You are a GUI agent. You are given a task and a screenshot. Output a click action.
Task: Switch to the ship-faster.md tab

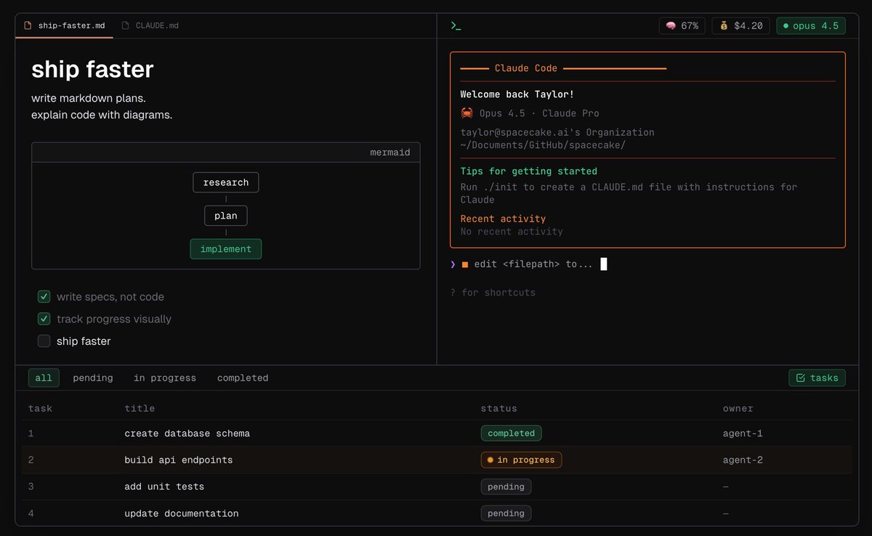click(x=64, y=25)
